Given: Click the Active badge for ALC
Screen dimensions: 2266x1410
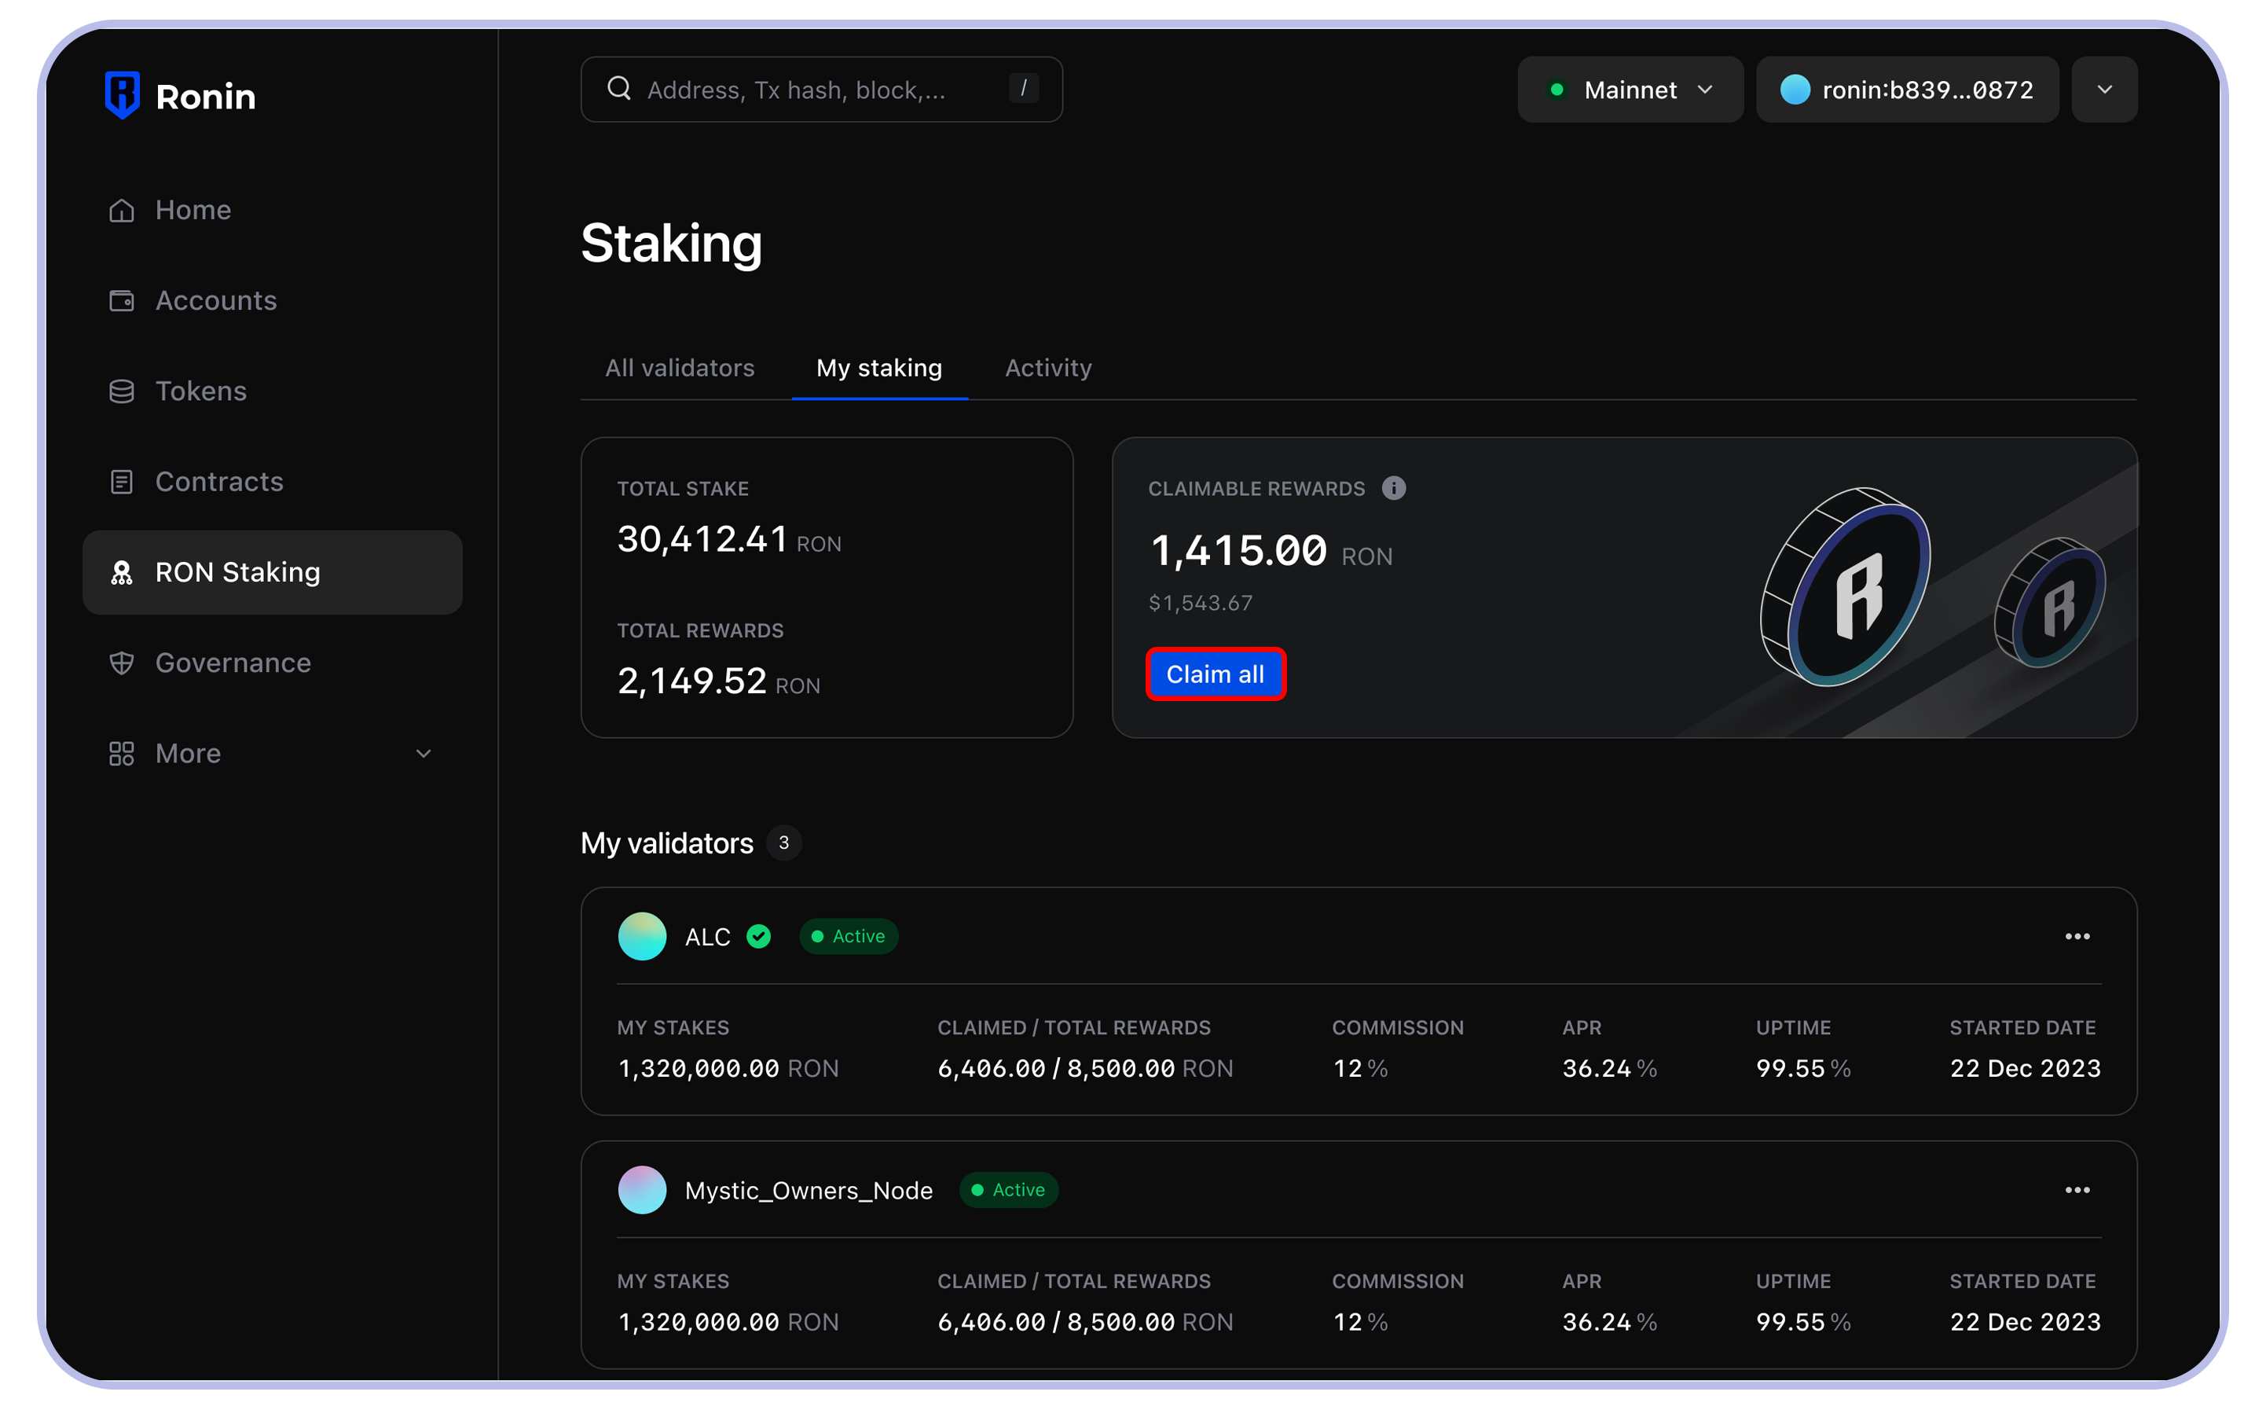Looking at the screenshot, I should click(x=849, y=936).
